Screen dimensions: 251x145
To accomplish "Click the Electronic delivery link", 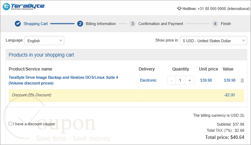I will point(148,80).
